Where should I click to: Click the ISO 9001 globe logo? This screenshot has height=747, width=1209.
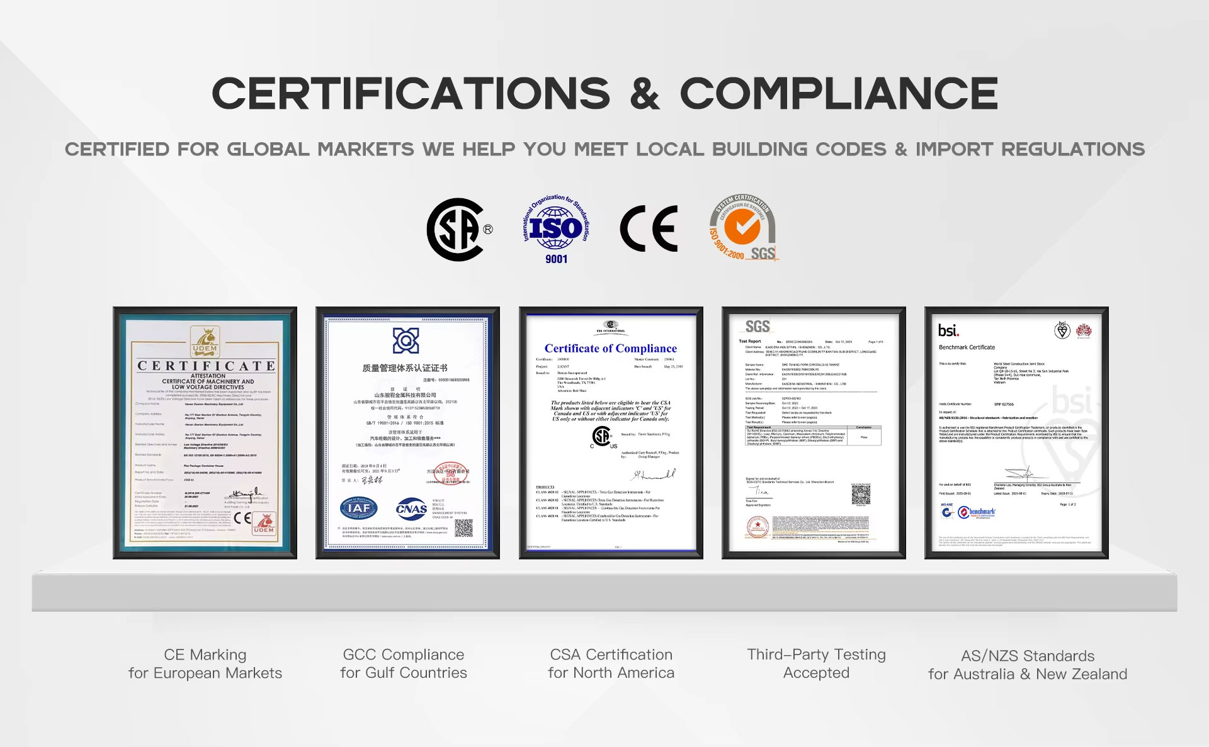[x=556, y=229]
